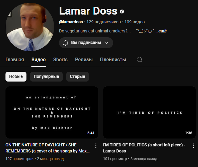Switch to the Главная tab

(x=15, y=59)
